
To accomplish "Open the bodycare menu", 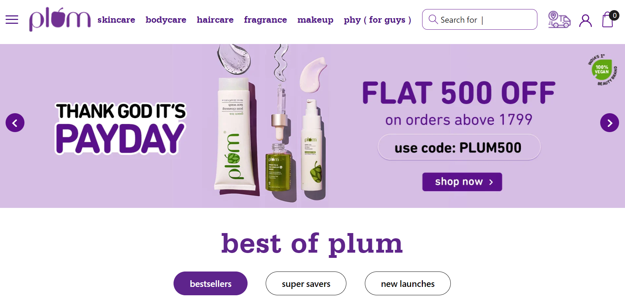I will click(x=166, y=20).
